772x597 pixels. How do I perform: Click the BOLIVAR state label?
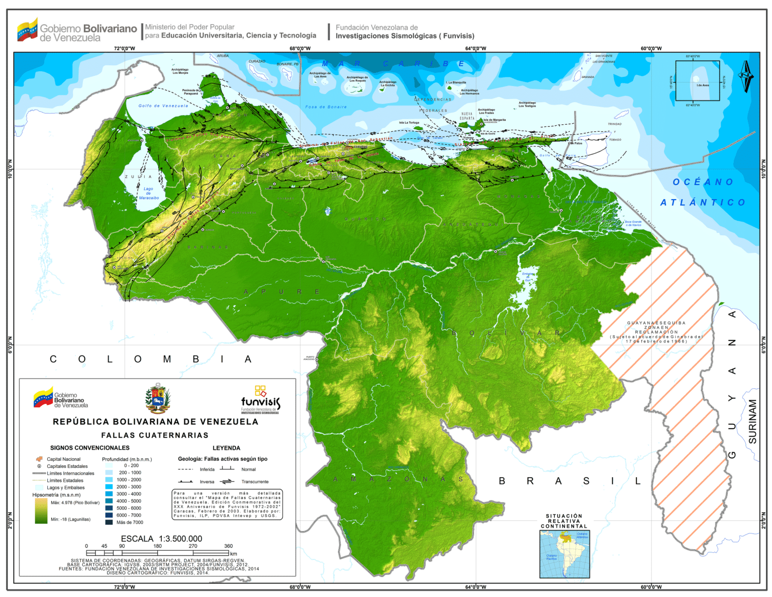(x=506, y=333)
